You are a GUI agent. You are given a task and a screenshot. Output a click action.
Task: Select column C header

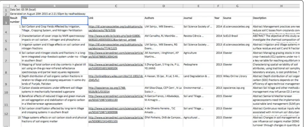pos(116,6)
